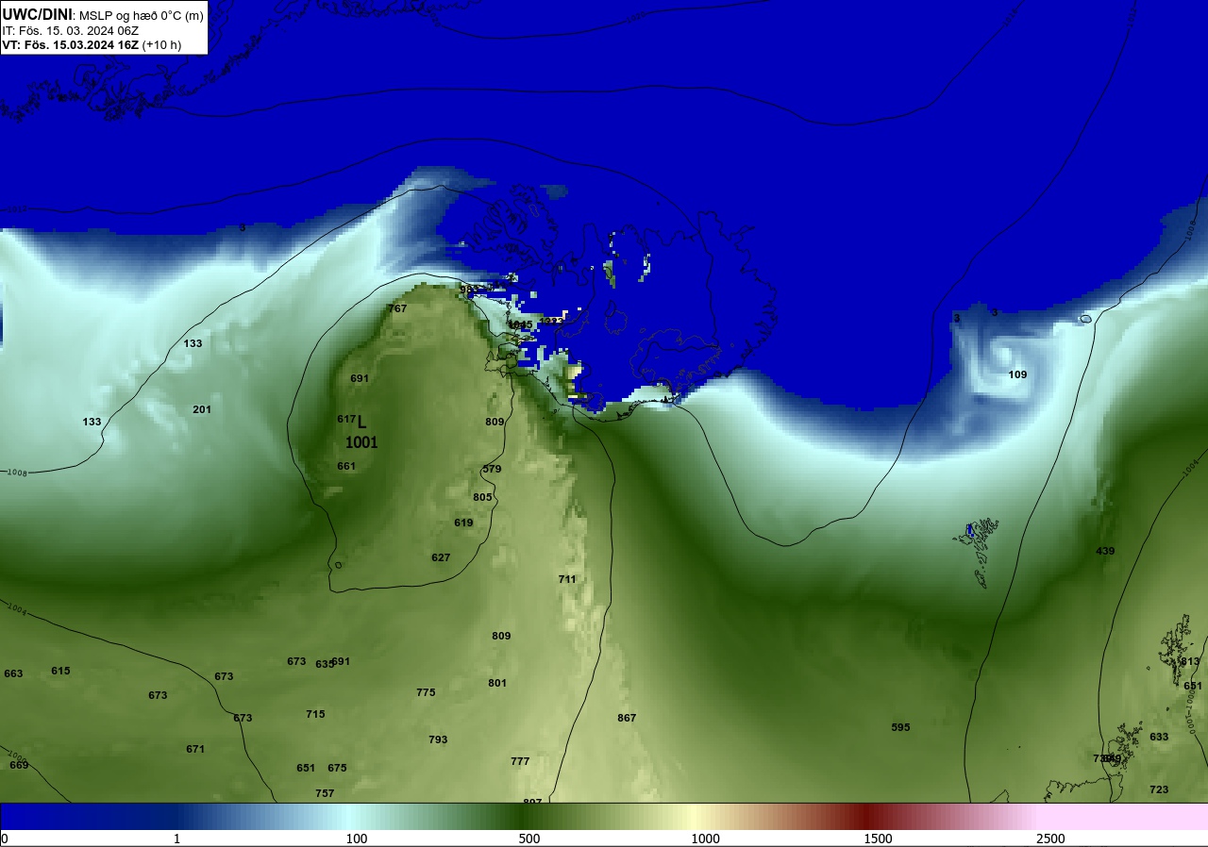Click the 2500 tick label on color scale
1208x847 pixels.
pos(1050,839)
